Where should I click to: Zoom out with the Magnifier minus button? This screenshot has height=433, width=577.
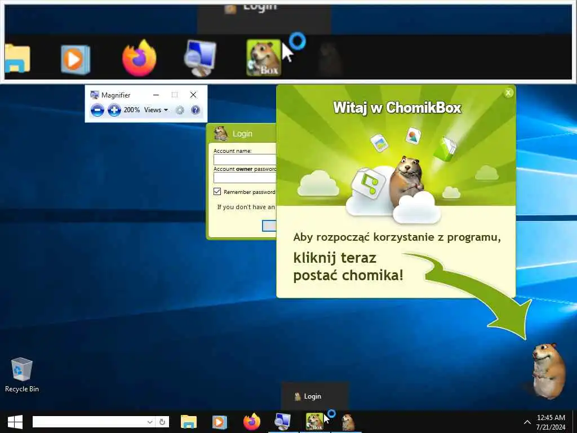point(97,110)
